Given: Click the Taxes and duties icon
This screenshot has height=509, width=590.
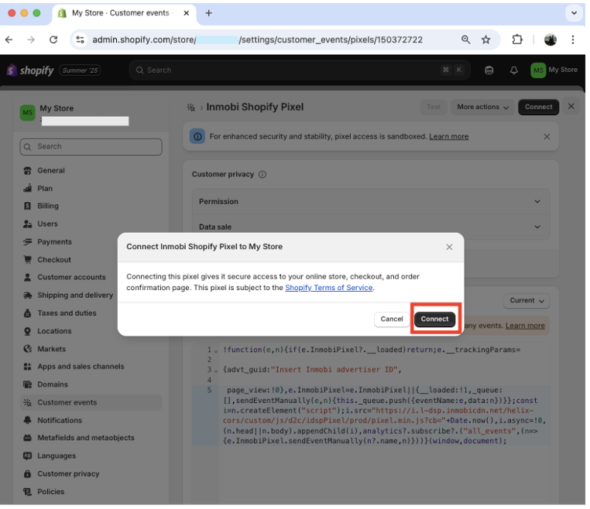Looking at the screenshot, I should tap(27, 313).
